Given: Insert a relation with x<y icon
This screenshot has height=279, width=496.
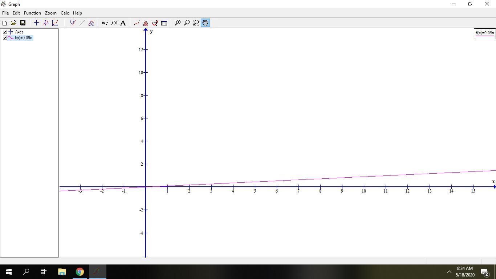Looking at the screenshot, I should (x=105, y=23).
